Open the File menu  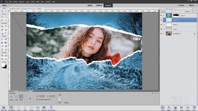coord(6,2)
